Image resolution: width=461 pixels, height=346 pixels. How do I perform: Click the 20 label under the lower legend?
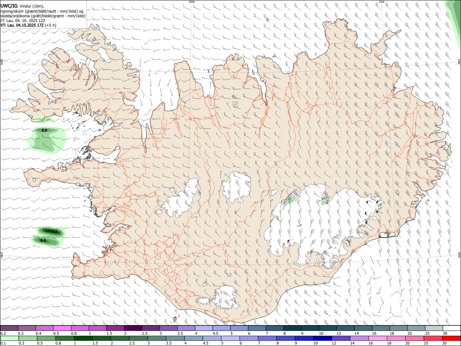tap(407, 343)
